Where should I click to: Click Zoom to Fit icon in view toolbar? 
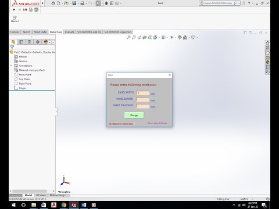click(128, 37)
